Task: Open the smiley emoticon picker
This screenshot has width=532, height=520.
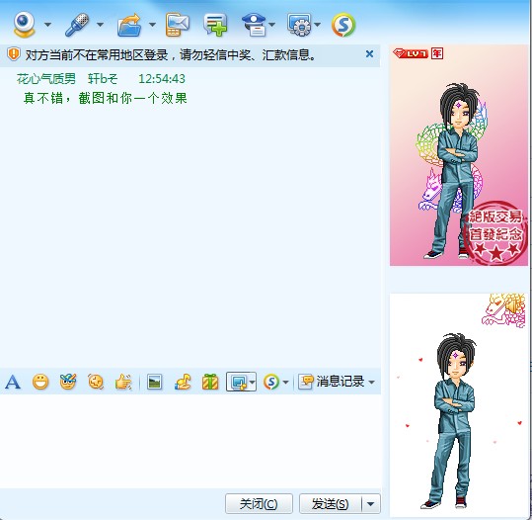Action: coord(40,382)
